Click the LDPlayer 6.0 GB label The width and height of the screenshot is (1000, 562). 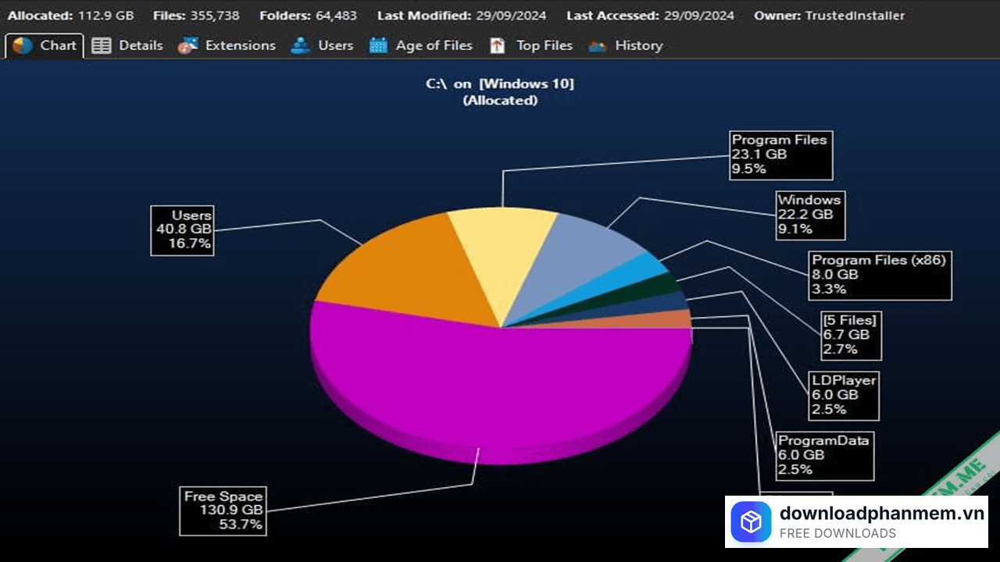click(843, 395)
